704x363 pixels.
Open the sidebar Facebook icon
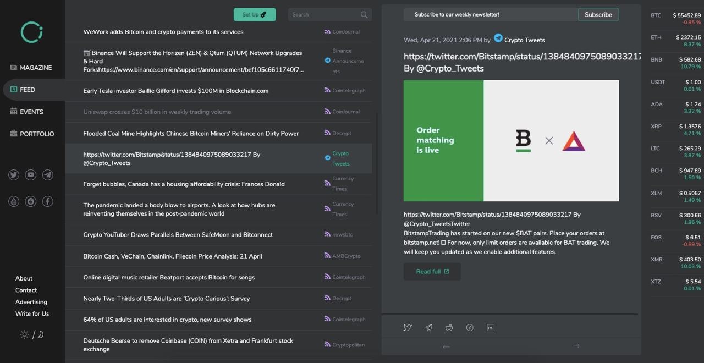point(48,201)
